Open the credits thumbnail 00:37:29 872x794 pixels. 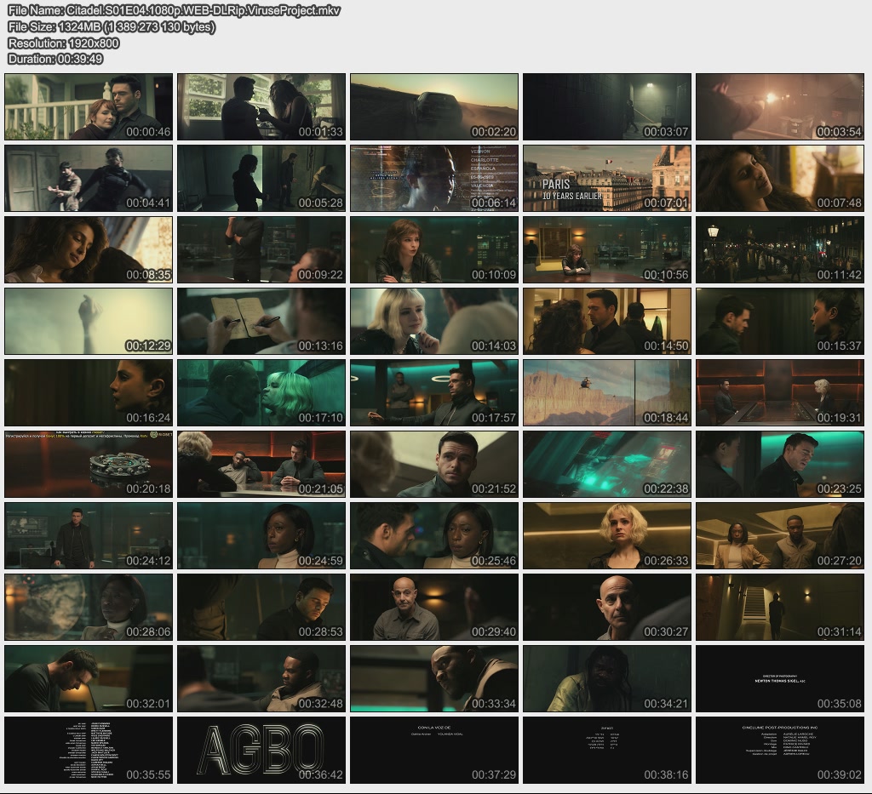(434, 750)
